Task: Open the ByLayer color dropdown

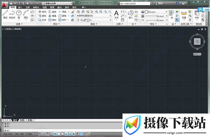Action: tap(156, 12)
